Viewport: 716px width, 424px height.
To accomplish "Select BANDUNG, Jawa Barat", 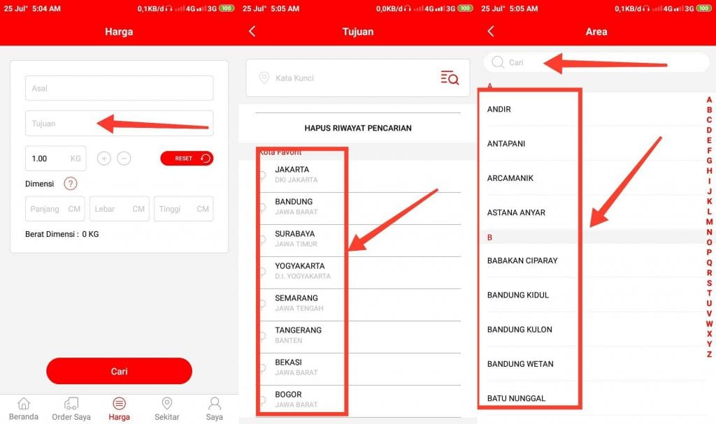I will tap(358, 206).
